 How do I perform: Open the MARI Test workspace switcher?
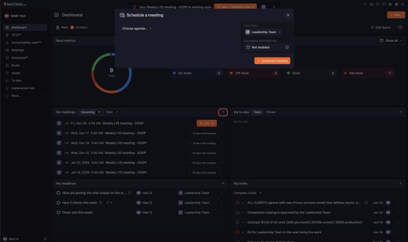click(x=17, y=16)
